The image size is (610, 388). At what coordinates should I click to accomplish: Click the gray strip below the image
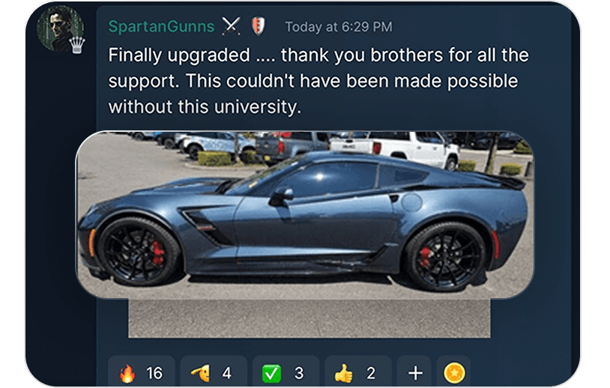[x=309, y=318]
